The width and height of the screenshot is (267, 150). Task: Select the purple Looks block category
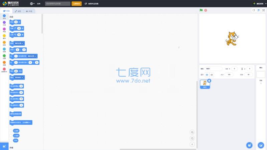[x=4, y=23]
